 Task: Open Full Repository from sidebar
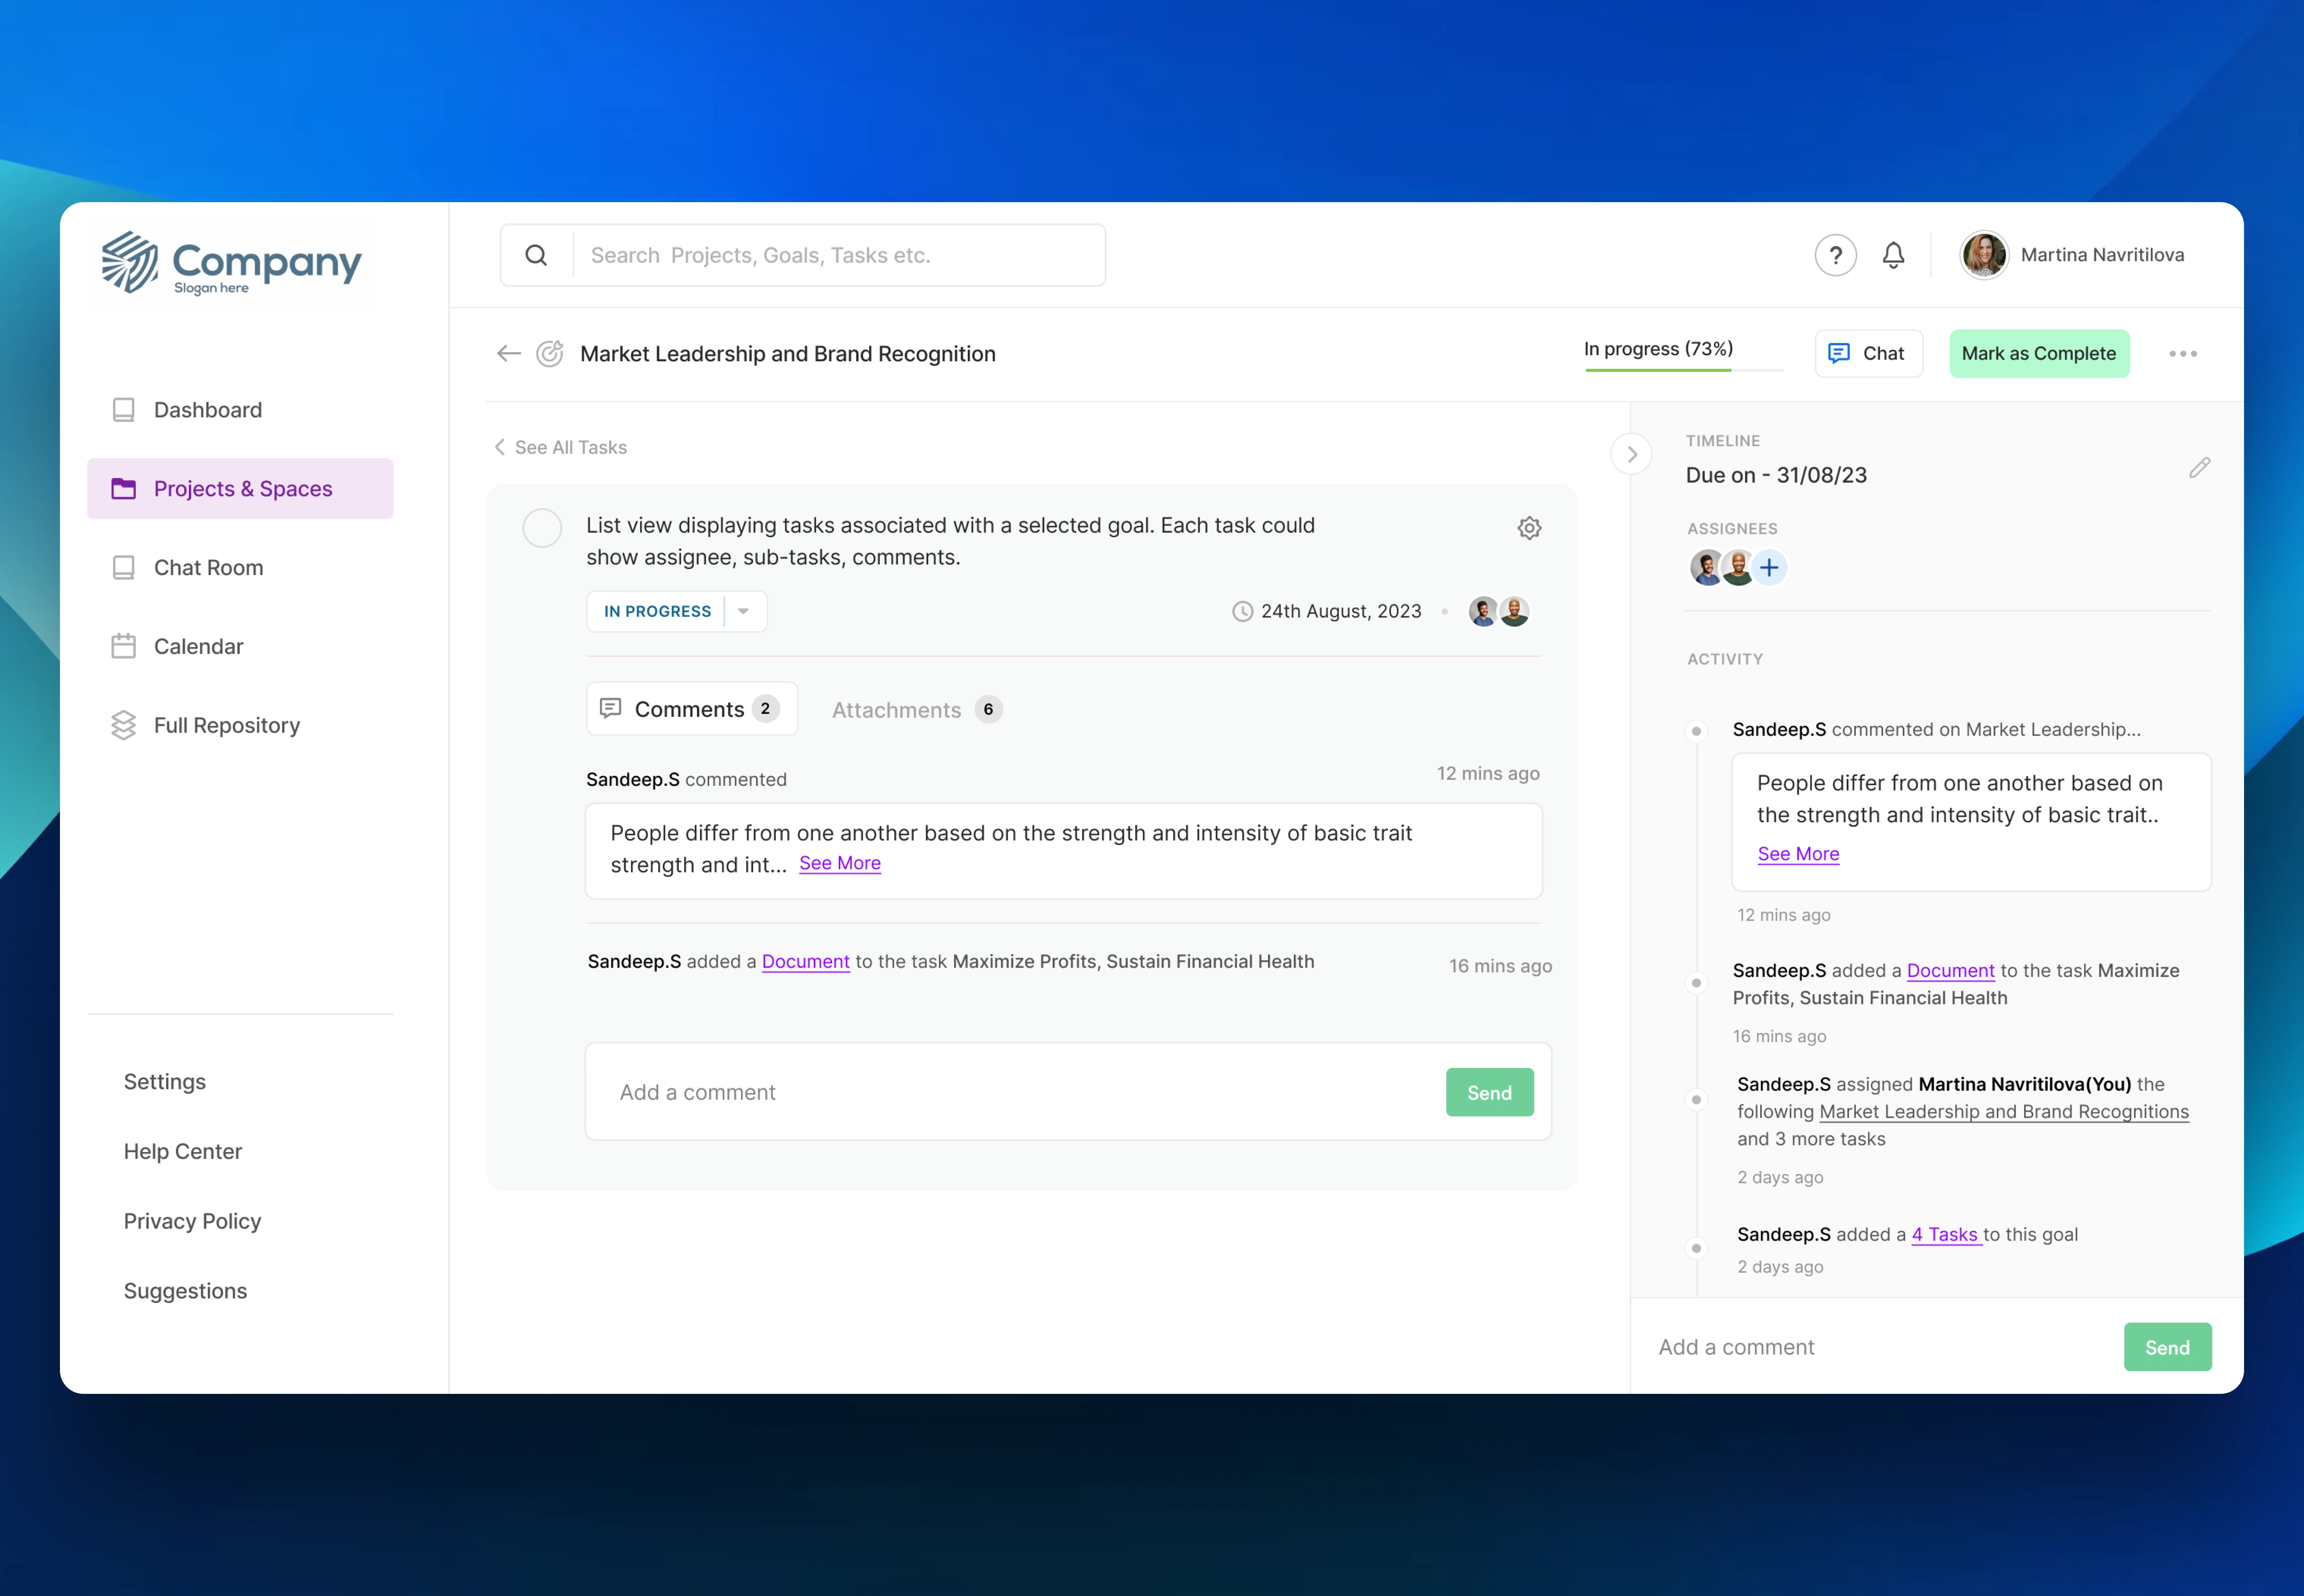click(240, 725)
